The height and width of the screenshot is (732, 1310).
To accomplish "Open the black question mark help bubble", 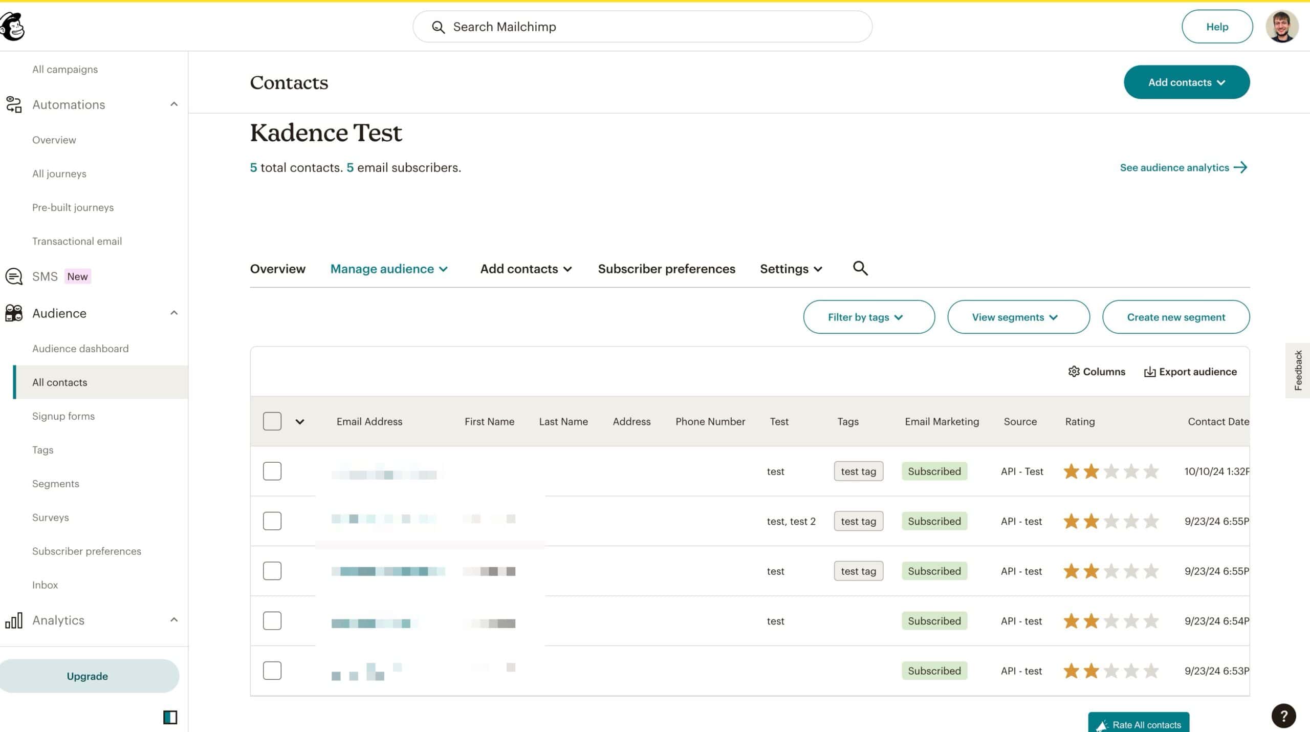I will 1283,716.
